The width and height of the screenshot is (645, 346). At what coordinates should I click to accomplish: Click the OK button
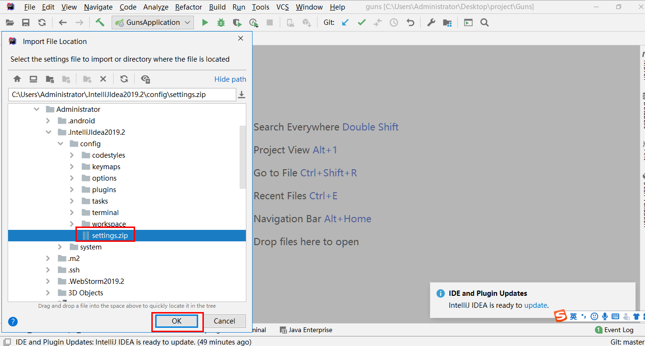pos(177,321)
